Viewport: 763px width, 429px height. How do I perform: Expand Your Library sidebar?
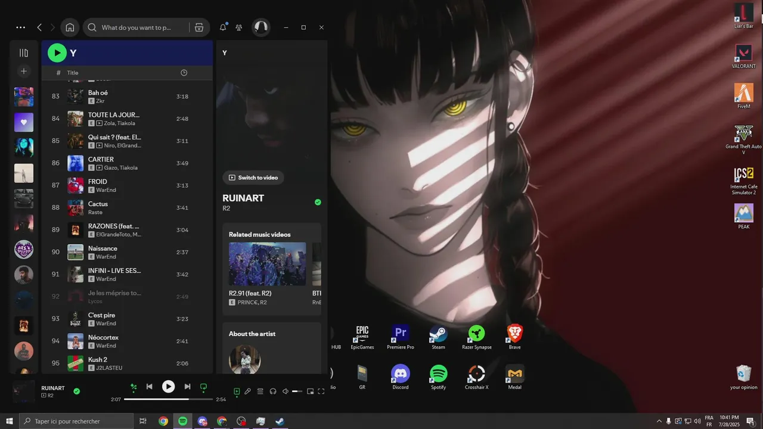click(24, 53)
